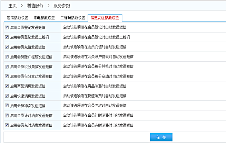This screenshot has width=226, height=143.
Task: Uncheck 启用会员登记发送短信 checkbox
Action: pyautogui.click(x=7, y=27)
